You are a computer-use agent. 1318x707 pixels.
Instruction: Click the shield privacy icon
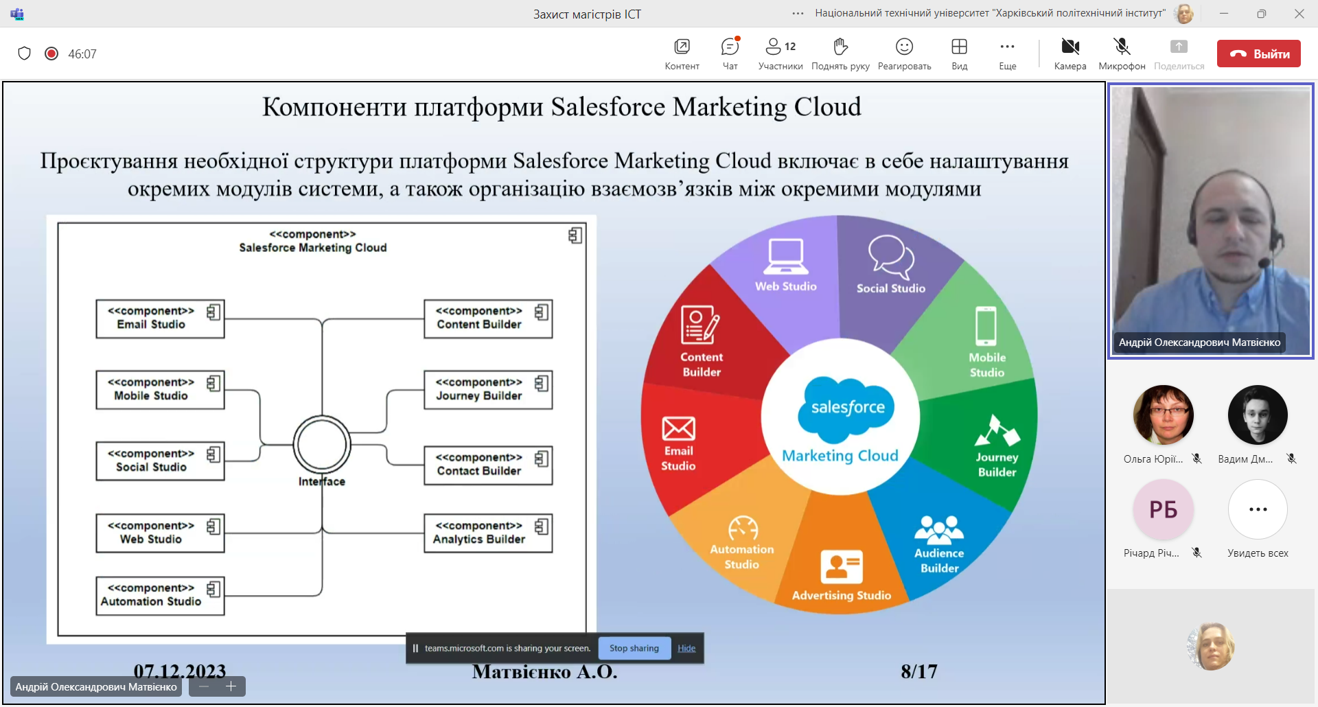pyautogui.click(x=25, y=54)
